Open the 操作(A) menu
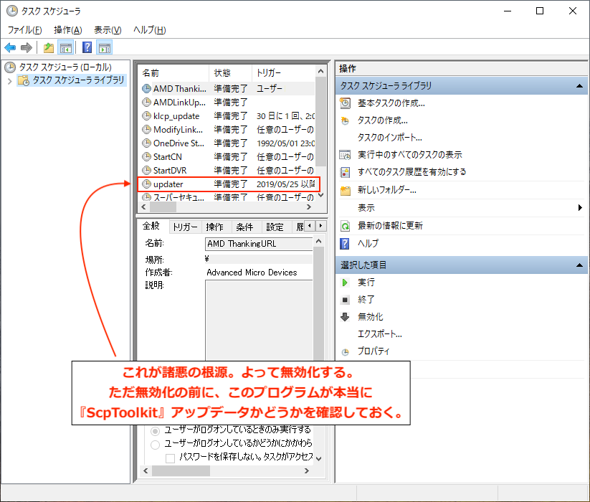This screenshot has height=502, width=590. pos(67,29)
